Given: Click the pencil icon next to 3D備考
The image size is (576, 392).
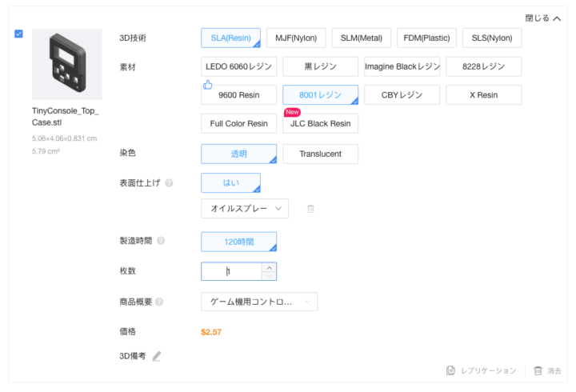Looking at the screenshot, I should coord(157,356).
